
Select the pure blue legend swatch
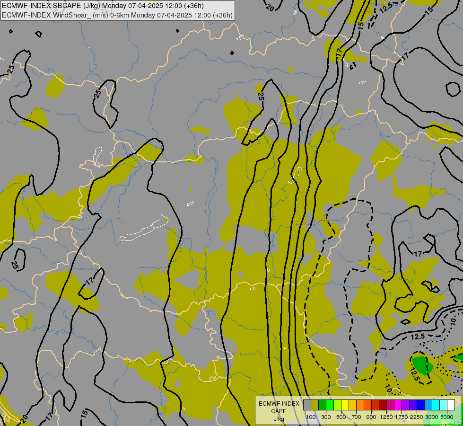[421, 405]
